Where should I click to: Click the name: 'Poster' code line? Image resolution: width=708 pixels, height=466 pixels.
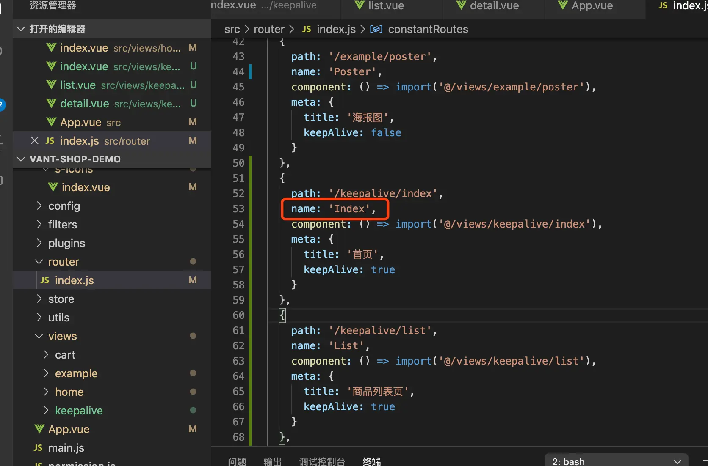pos(337,71)
